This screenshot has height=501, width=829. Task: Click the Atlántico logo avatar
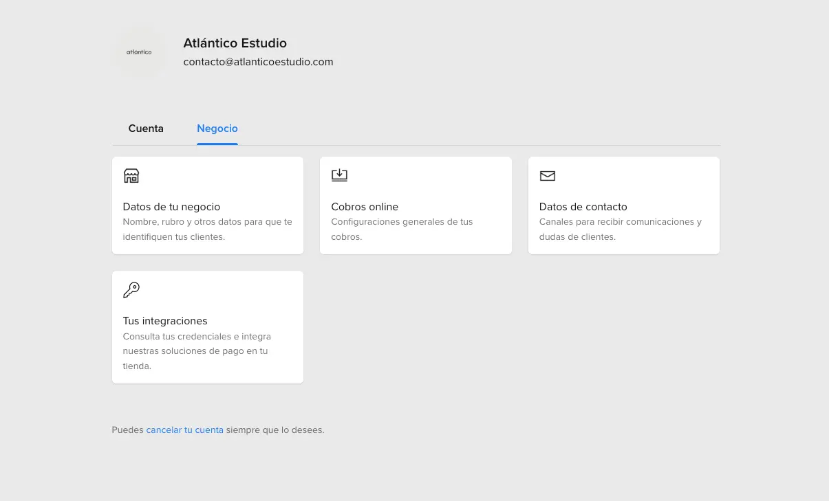pyautogui.click(x=139, y=52)
